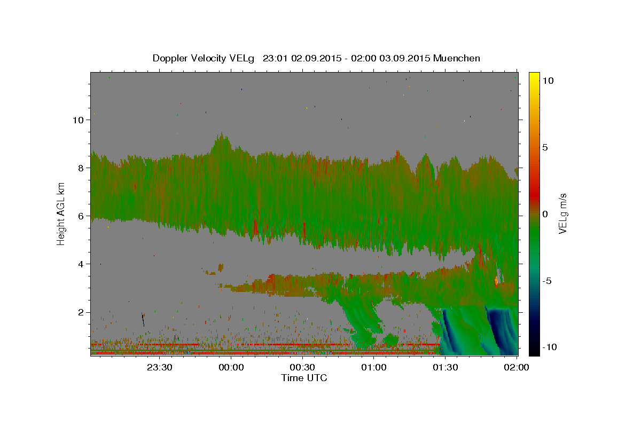Click the 'Height AGL km' axis label
The width and height of the screenshot is (641, 427).
(x=61, y=213)
